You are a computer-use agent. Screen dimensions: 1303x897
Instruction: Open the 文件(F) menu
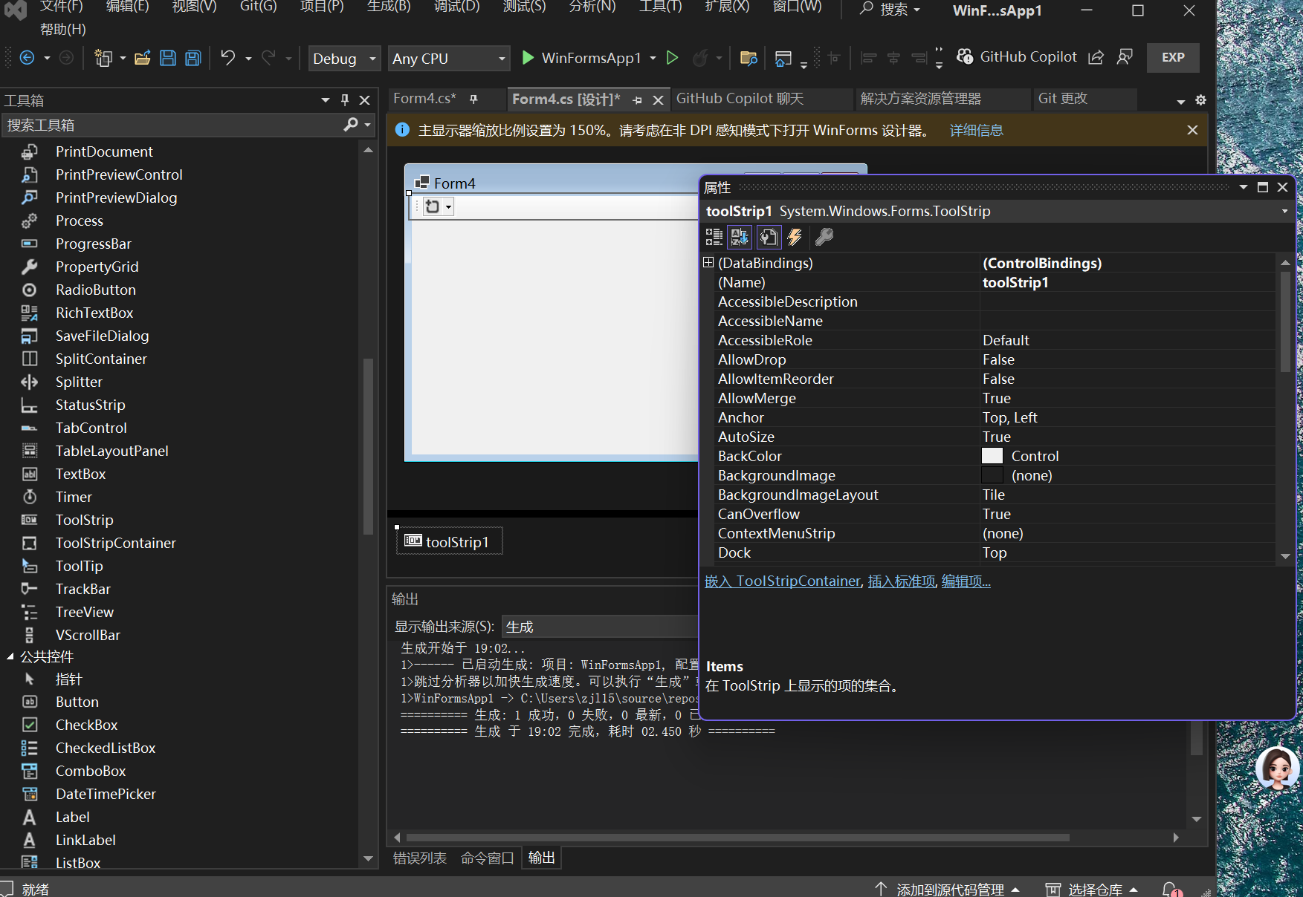tap(61, 8)
